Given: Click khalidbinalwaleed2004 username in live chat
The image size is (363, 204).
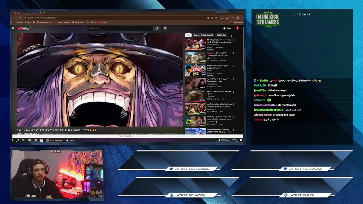Looking at the screenshot, I should click(269, 110).
